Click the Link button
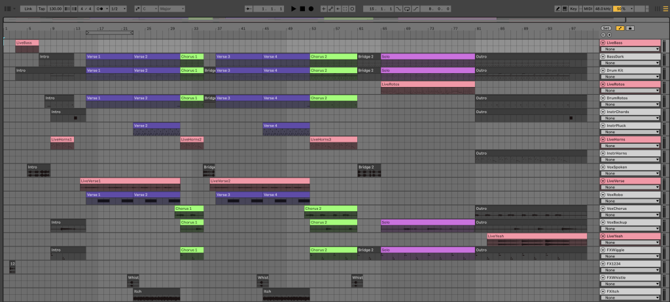The height and width of the screenshot is (302, 670). [x=27, y=9]
